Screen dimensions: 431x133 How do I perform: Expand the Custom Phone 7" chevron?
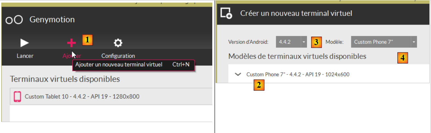click(x=238, y=74)
